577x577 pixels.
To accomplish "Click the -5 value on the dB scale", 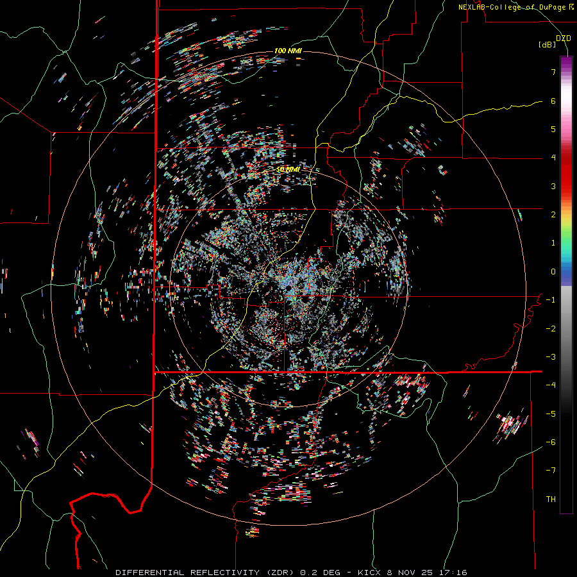I will (x=551, y=414).
